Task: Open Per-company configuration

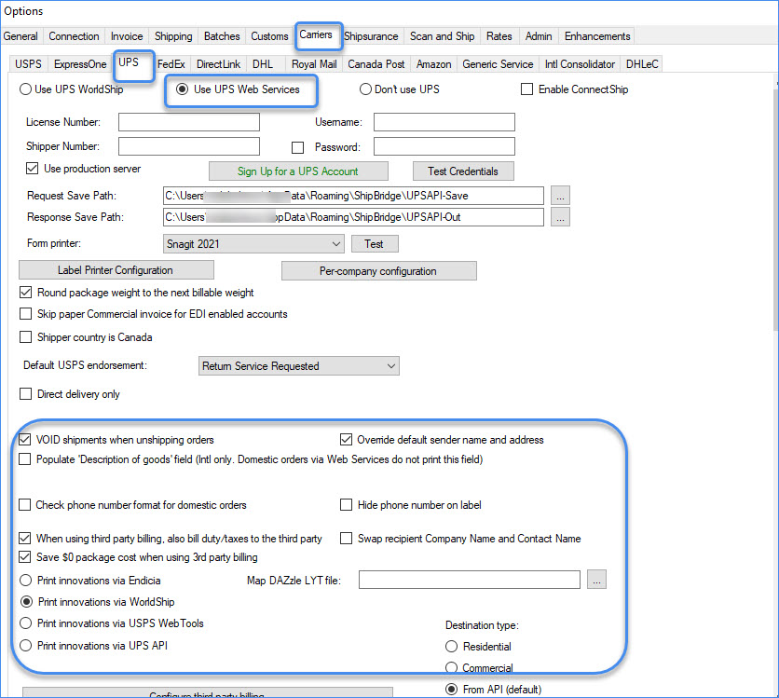Action: coord(378,271)
